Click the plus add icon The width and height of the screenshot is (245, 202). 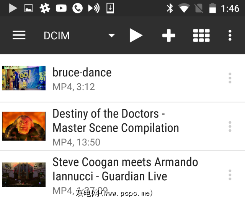pos(168,36)
